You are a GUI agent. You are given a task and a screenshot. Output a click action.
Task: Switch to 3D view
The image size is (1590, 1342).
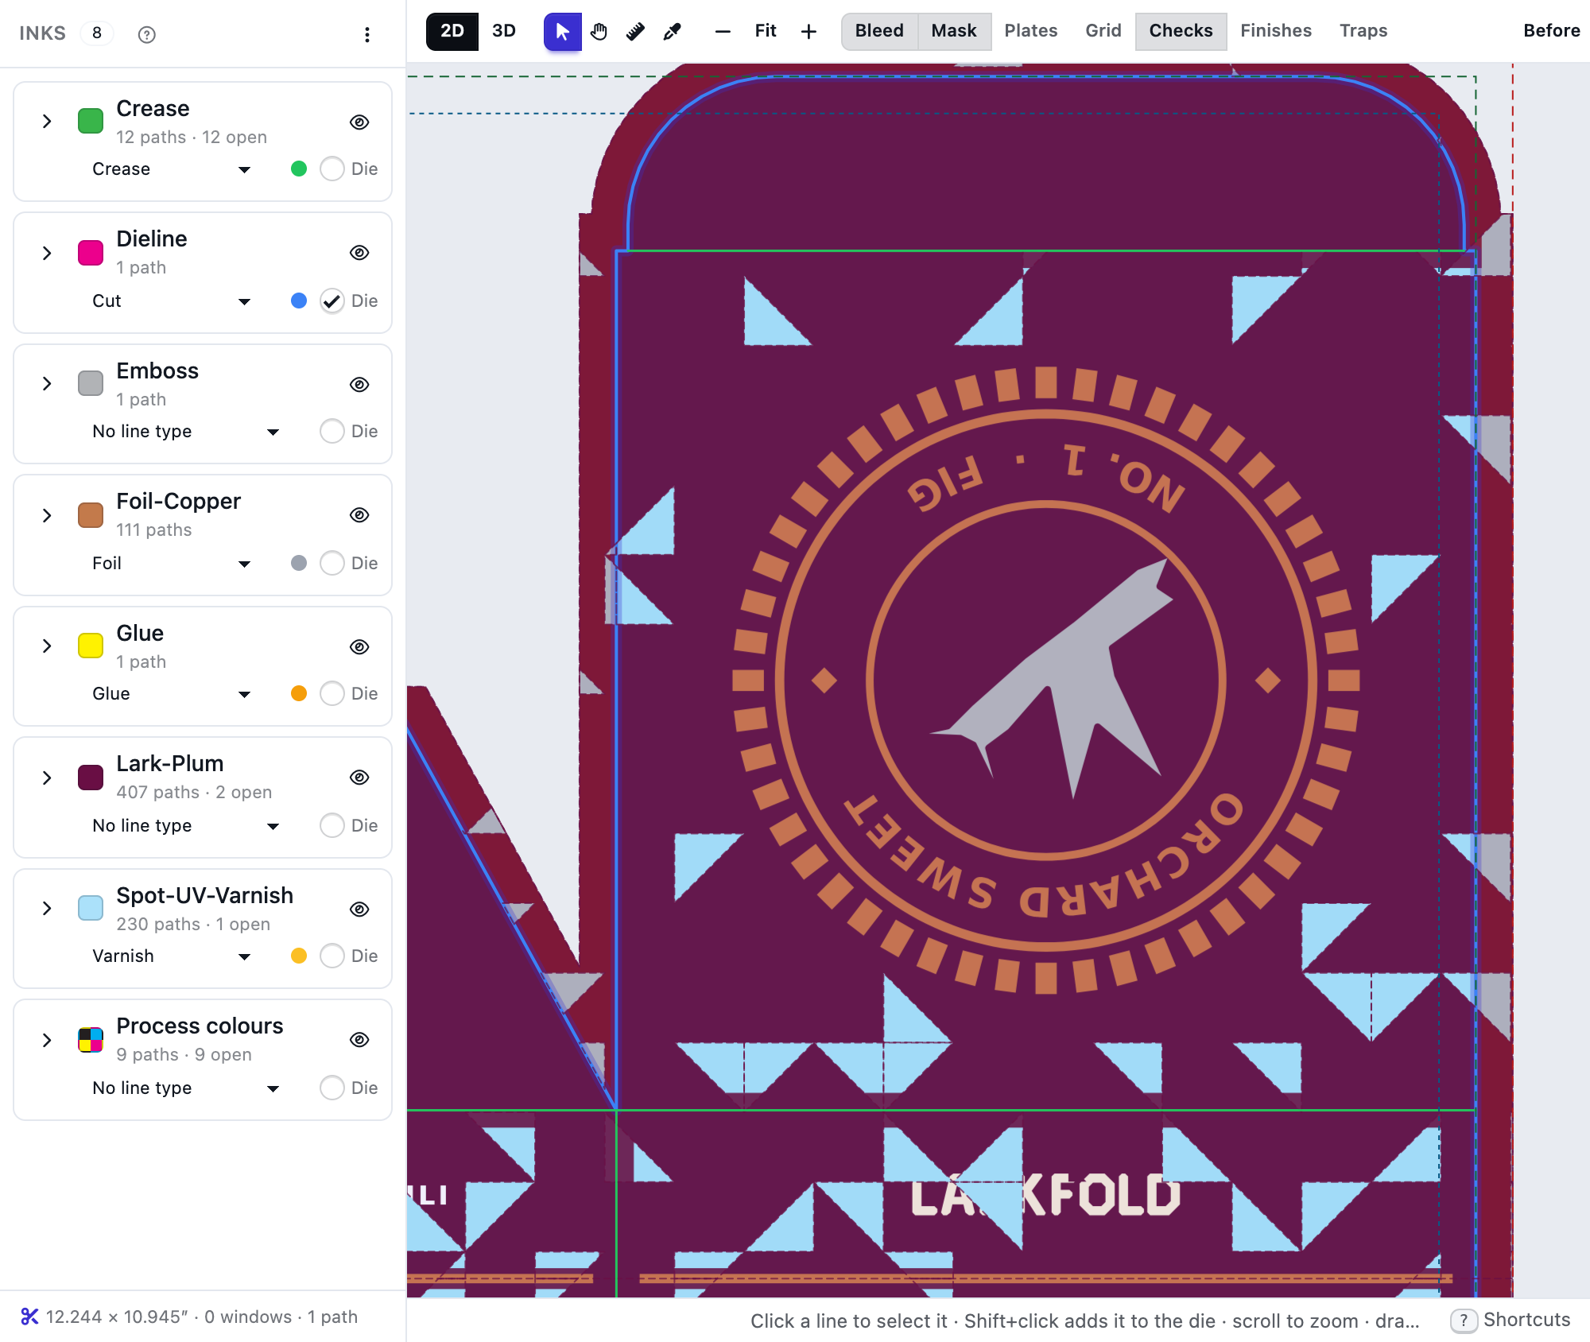click(x=504, y=31)
